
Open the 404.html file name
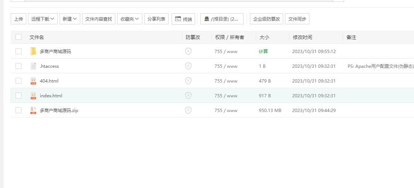[49, 81]
